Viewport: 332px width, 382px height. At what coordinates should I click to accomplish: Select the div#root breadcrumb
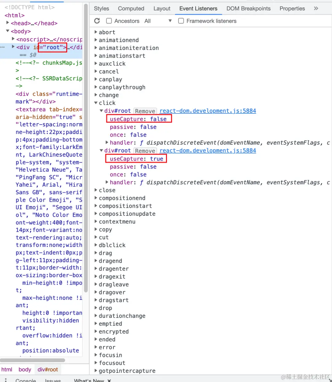tap(48, 369)
